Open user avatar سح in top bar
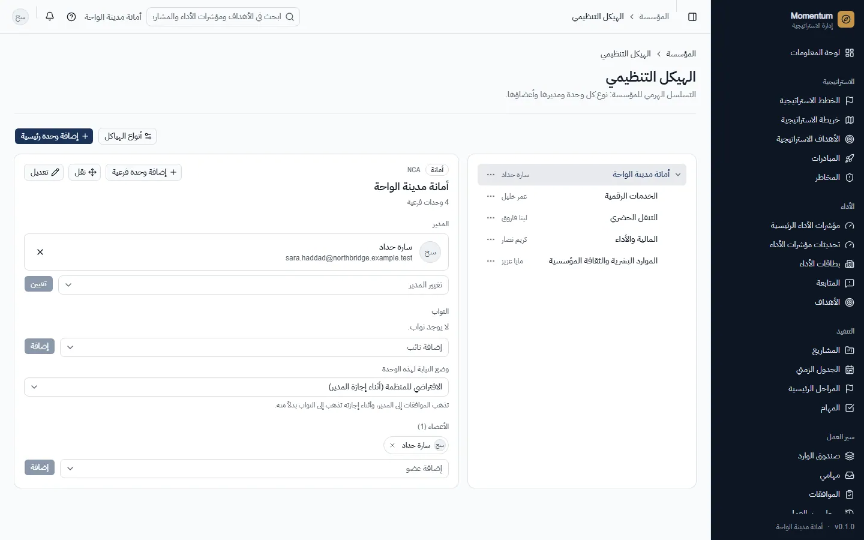The image size is (864, 540). 20,17
